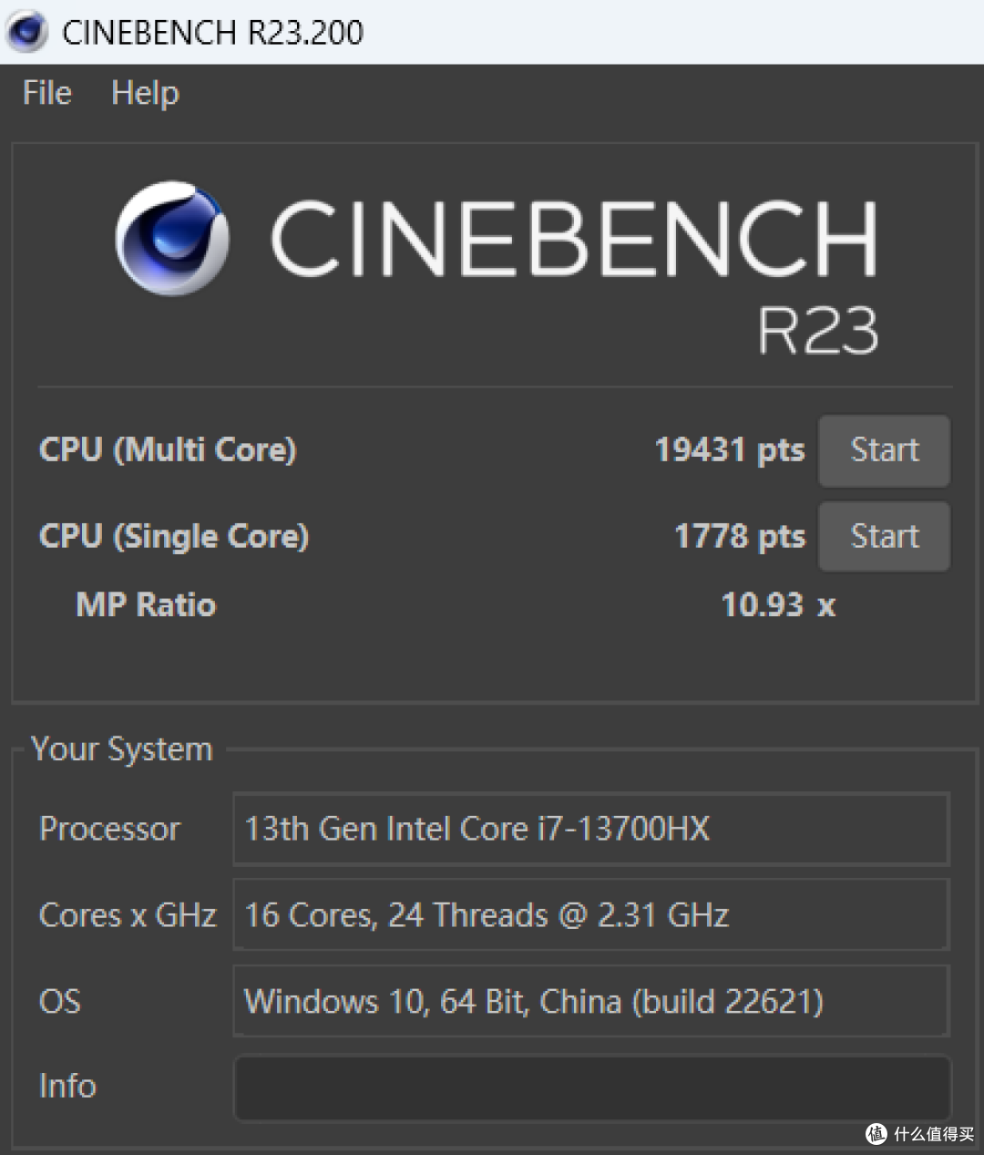Select the Processor field showing i7-13700HX
Image resolution: width=984 pixels, height=1155 pixels.
click(592, 829)
